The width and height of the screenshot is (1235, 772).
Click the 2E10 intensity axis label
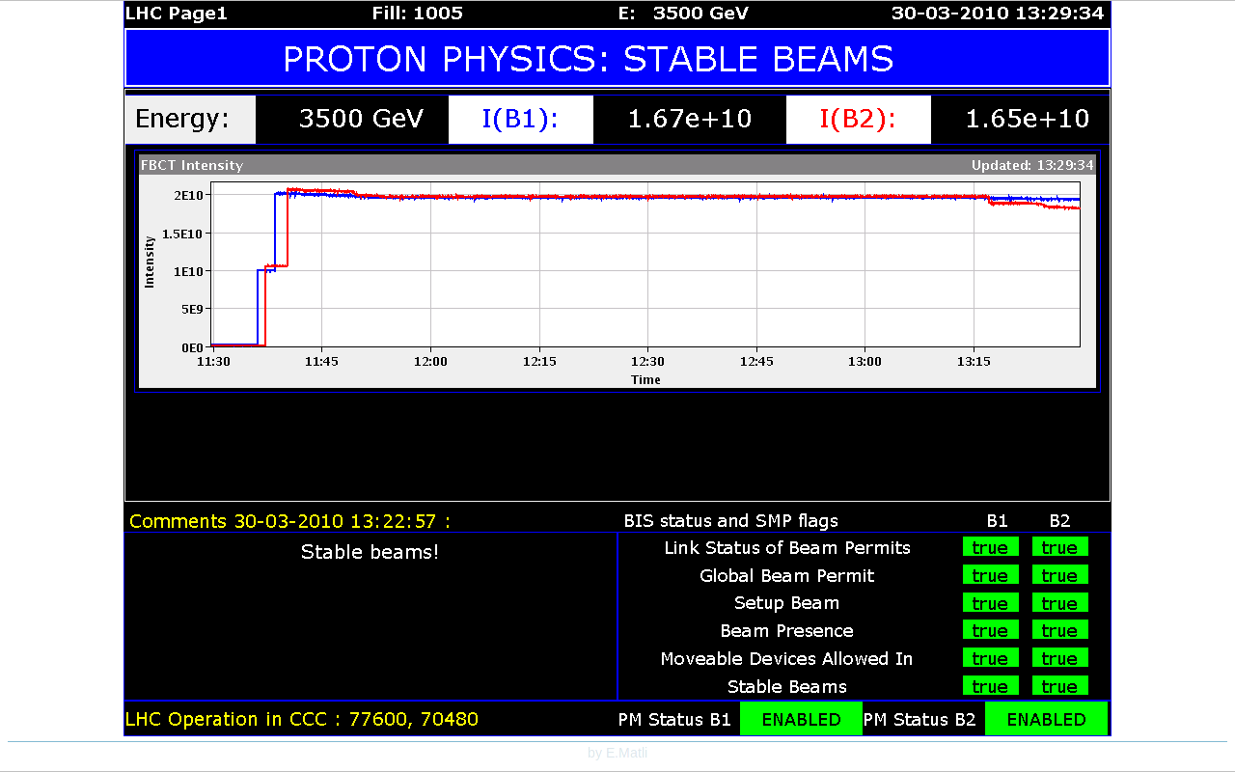pyautogui.click(x=188, y=195)
